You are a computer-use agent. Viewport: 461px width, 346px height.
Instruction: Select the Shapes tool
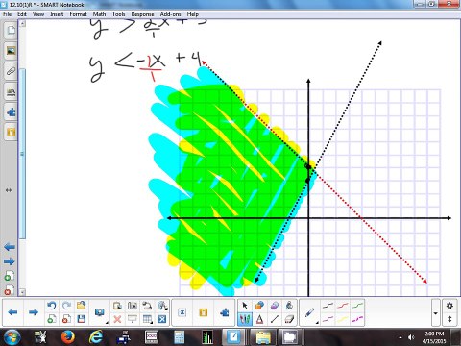click(x=259, y=306)
